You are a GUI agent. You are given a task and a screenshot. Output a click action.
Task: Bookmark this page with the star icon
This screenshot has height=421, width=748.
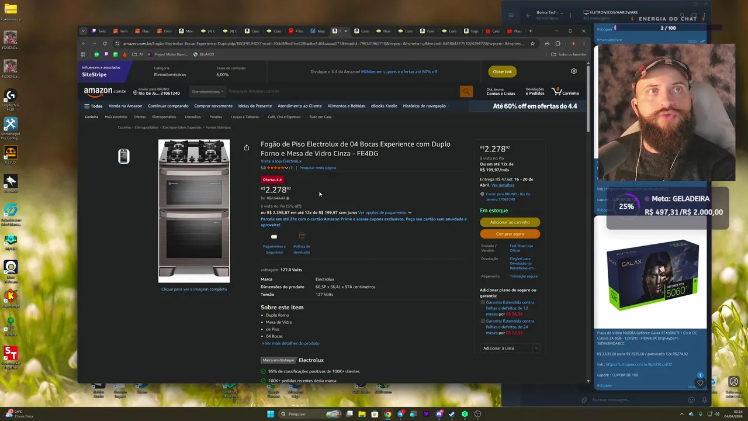532,43
